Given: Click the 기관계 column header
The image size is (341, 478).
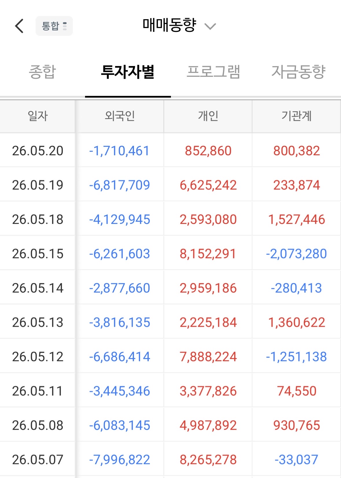Looking at the screenshot, I should tap(296, 116).
